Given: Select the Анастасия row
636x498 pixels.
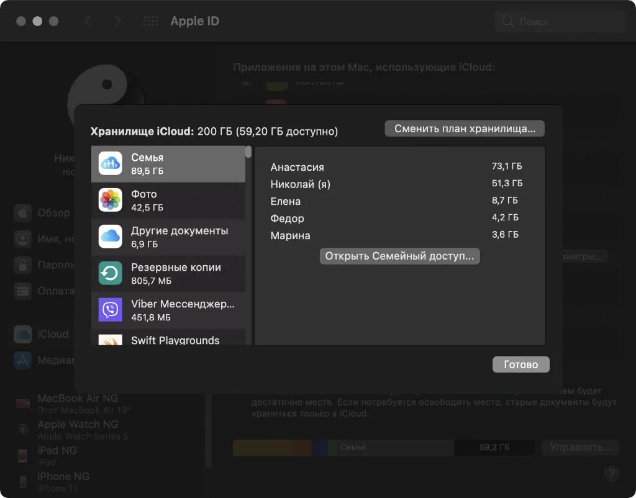Looking at the screenshot, I should [x=399, y=166].
